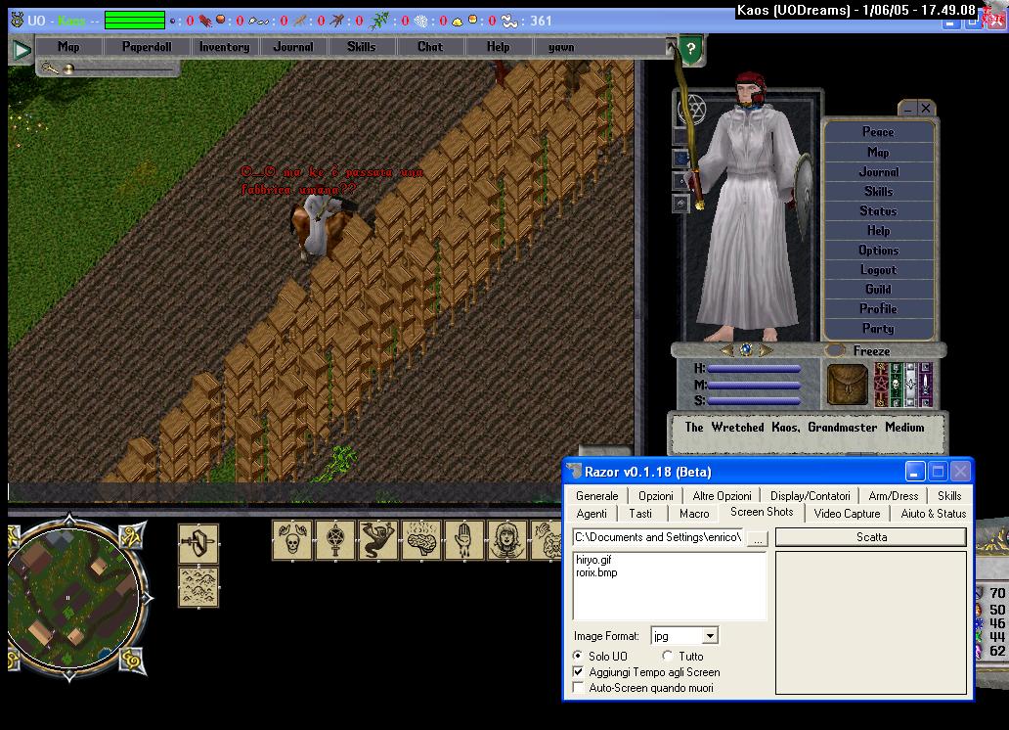1009x730 pixels.
Task: Switch to the Macro tab
Action: click(694, 514)
